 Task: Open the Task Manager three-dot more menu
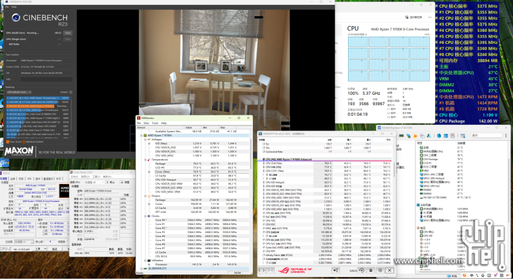pyautogui.click(x=430, y=17)
